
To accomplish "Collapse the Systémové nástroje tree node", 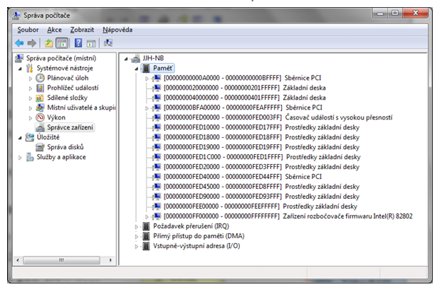I will coord(21,68).
